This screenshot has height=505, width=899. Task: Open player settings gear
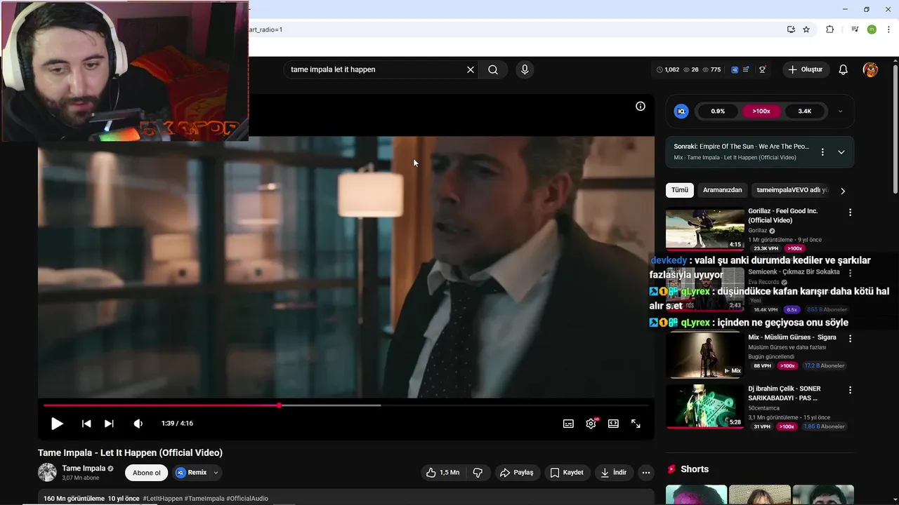pos(591,424)
